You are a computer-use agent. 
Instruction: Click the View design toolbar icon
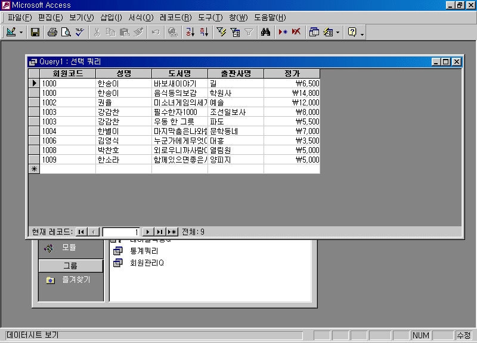[11, 32]
